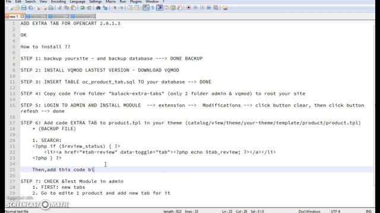Show the Function List panel icon
Screen dimensions: 380x213
coord(179,8)
